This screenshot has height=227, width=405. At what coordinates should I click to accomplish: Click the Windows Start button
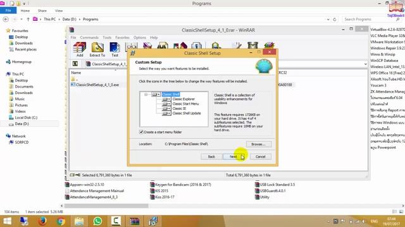coord(7,221)
